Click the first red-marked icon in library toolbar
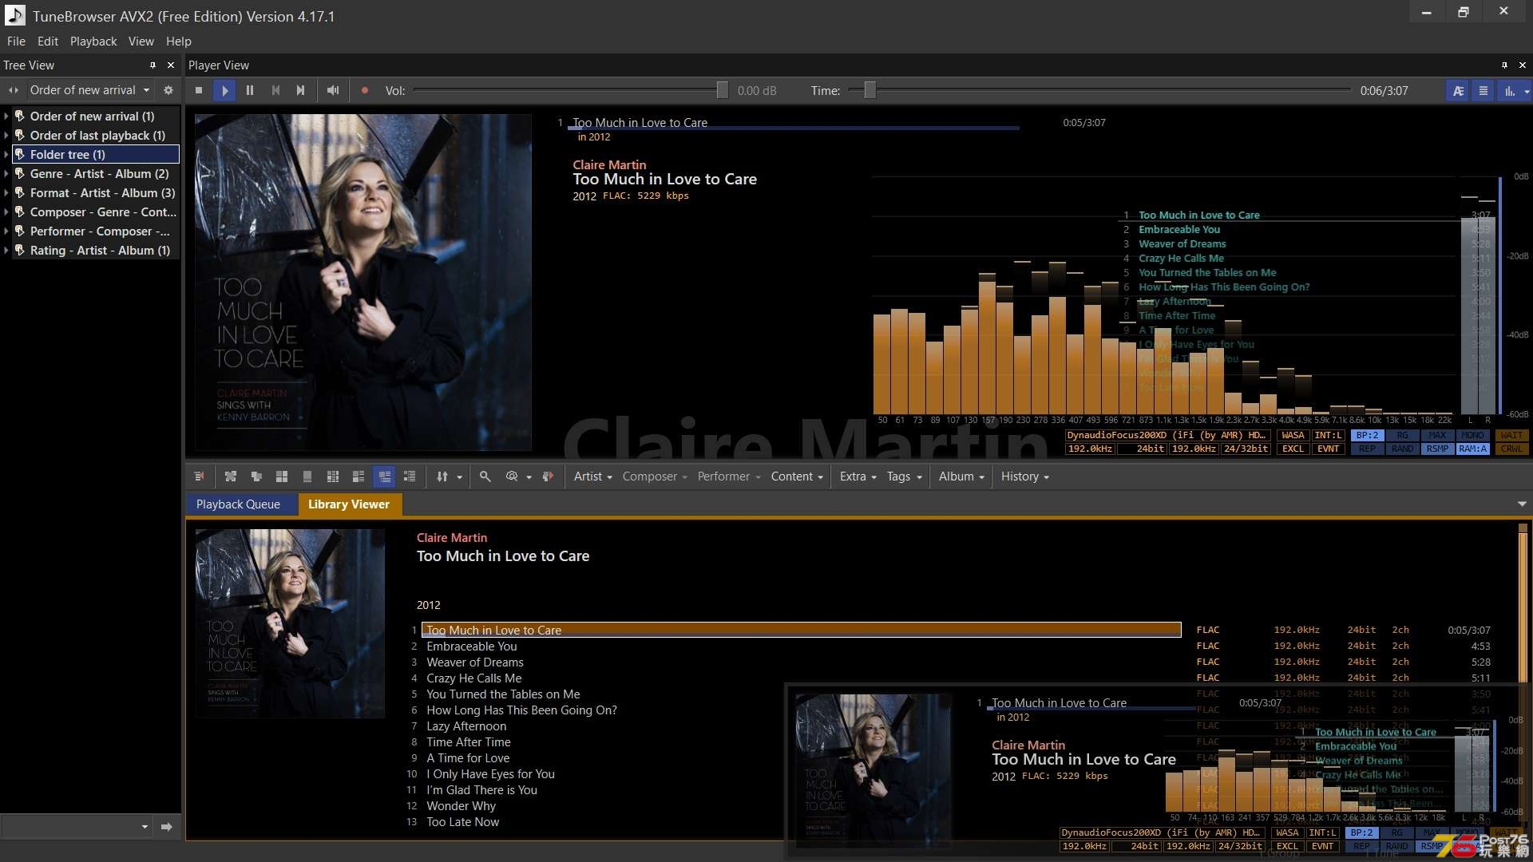The height and width of the screenshot is (862, 1533). (x=200, y=476)
